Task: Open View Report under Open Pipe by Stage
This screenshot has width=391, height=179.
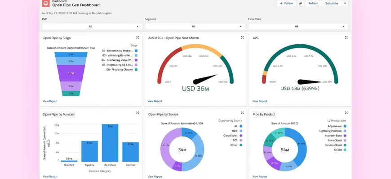Action: tap(49, 101)
